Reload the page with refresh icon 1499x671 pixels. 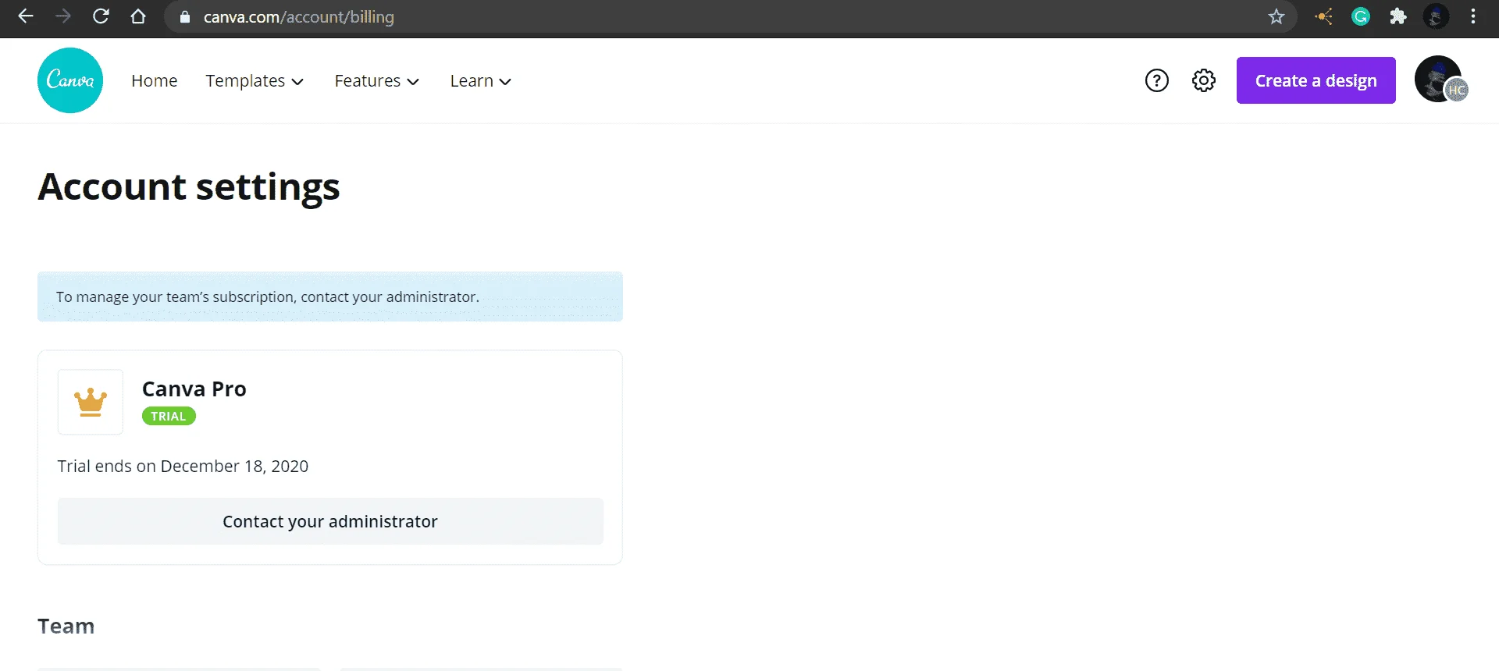click(x=101, y=16)
